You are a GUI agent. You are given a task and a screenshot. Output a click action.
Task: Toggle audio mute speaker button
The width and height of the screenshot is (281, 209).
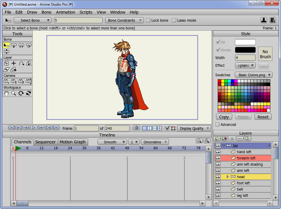point(136,128)
